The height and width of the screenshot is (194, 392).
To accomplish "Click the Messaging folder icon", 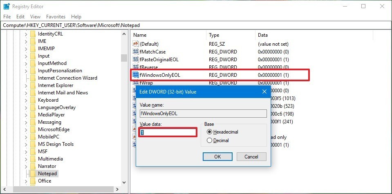I will click(33, 122).
